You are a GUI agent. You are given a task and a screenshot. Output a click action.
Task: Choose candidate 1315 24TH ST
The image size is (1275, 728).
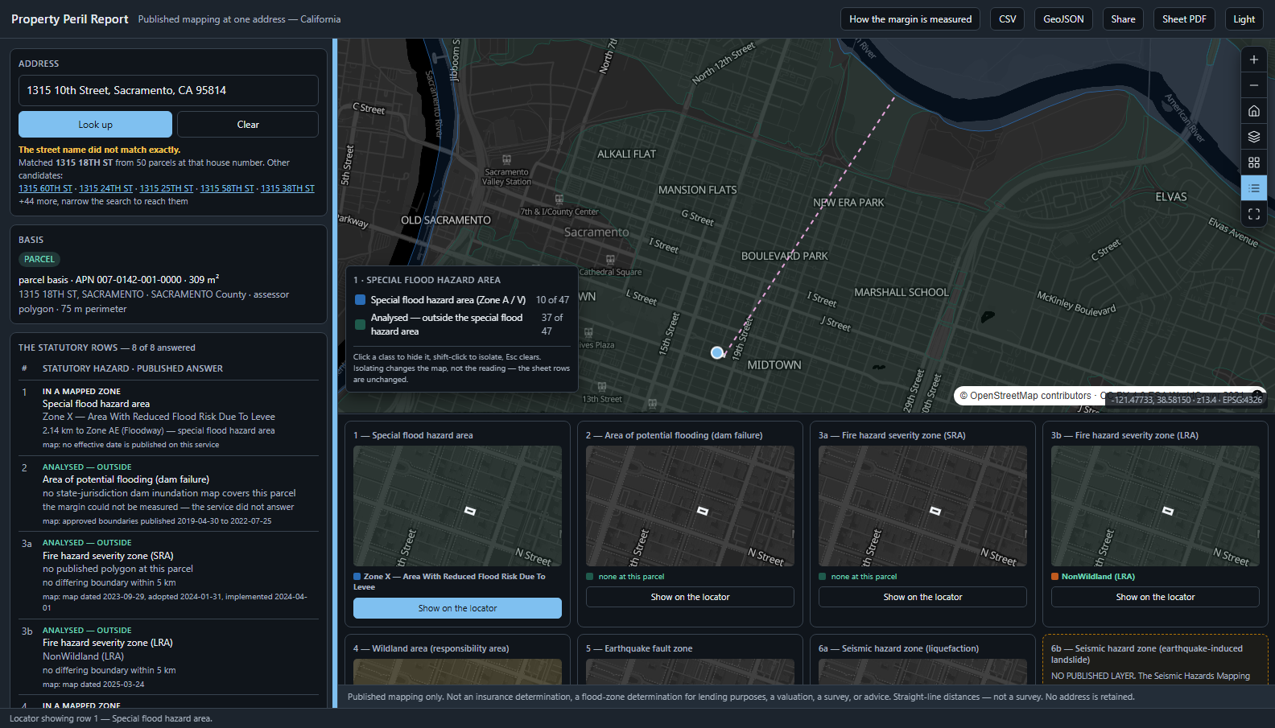pos(106,188)
